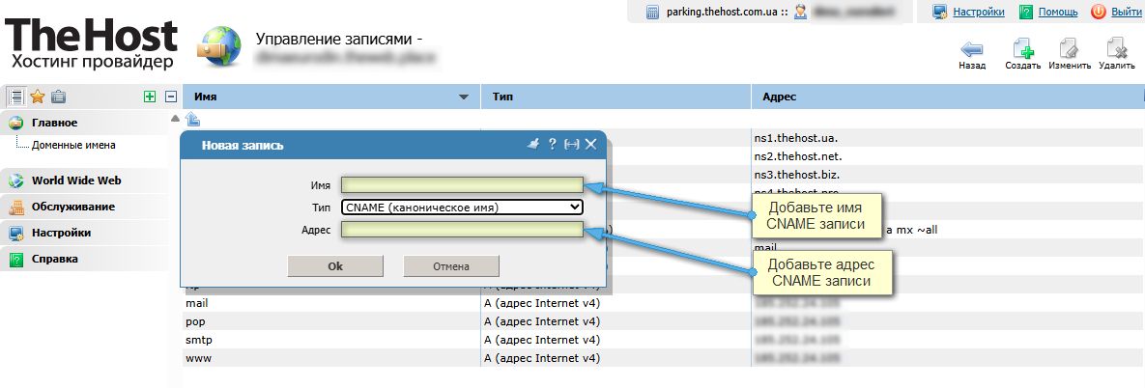The height and width of the screenshot is (388, 1145).
Task: Expand all sidebar sections with green plus
Action: tap(149, 97)
